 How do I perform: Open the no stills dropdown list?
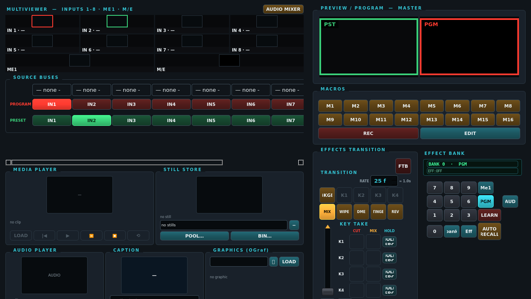(224, 225)
